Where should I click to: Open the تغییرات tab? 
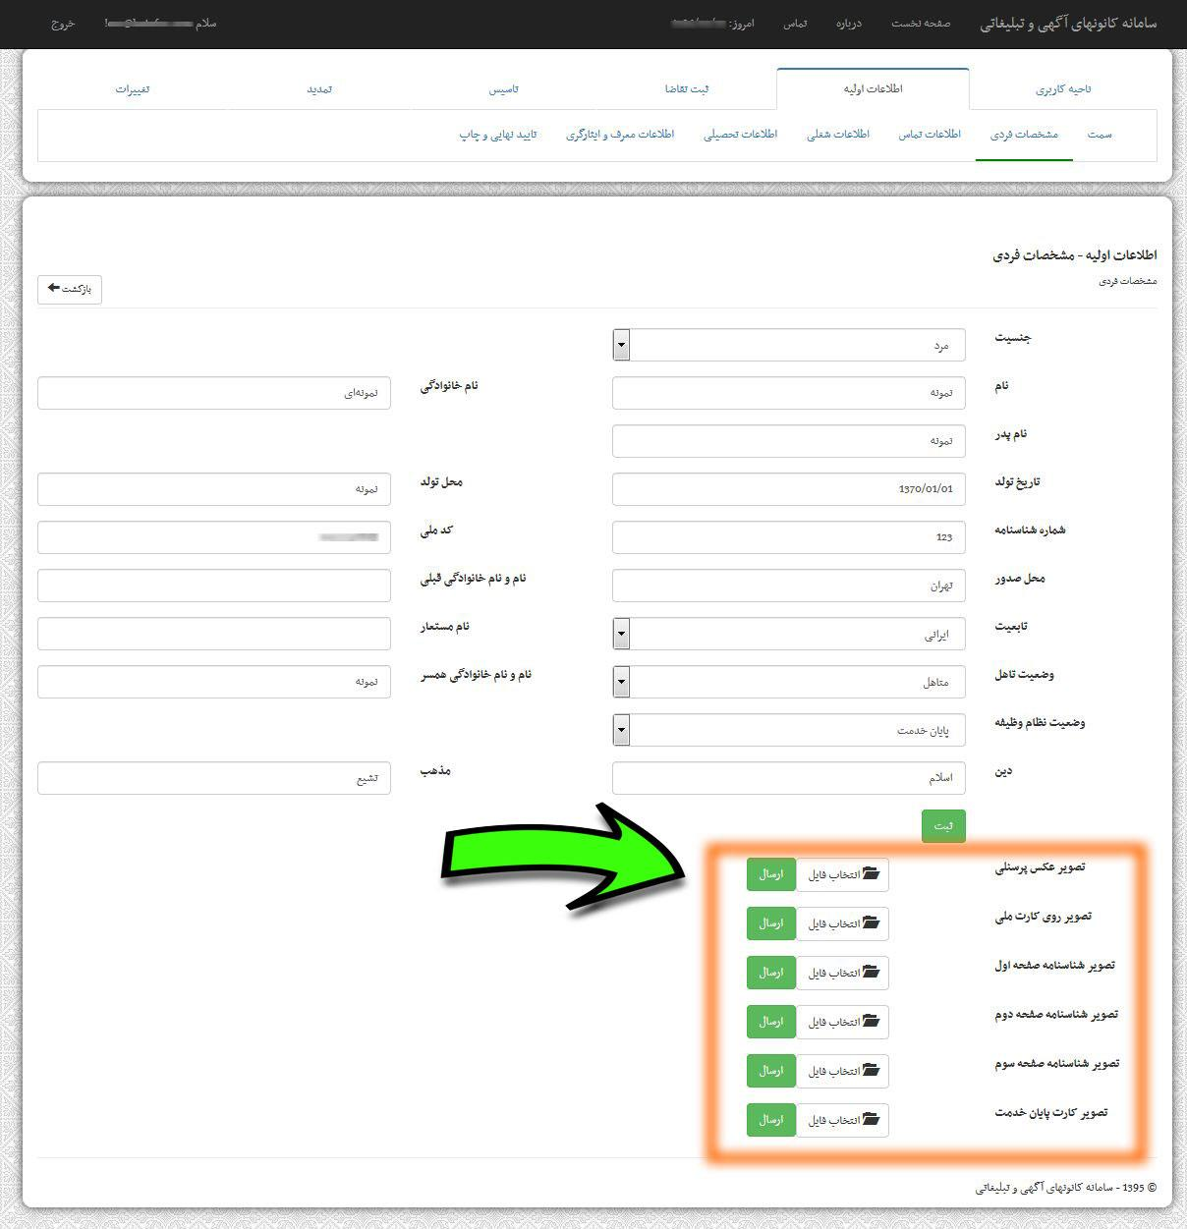[133, 89]
